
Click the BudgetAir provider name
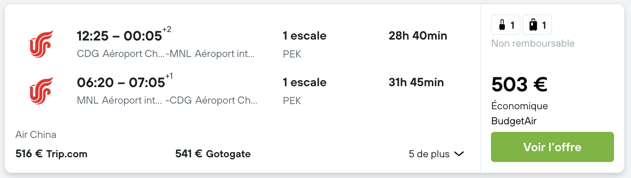click(x=514, y=121)
